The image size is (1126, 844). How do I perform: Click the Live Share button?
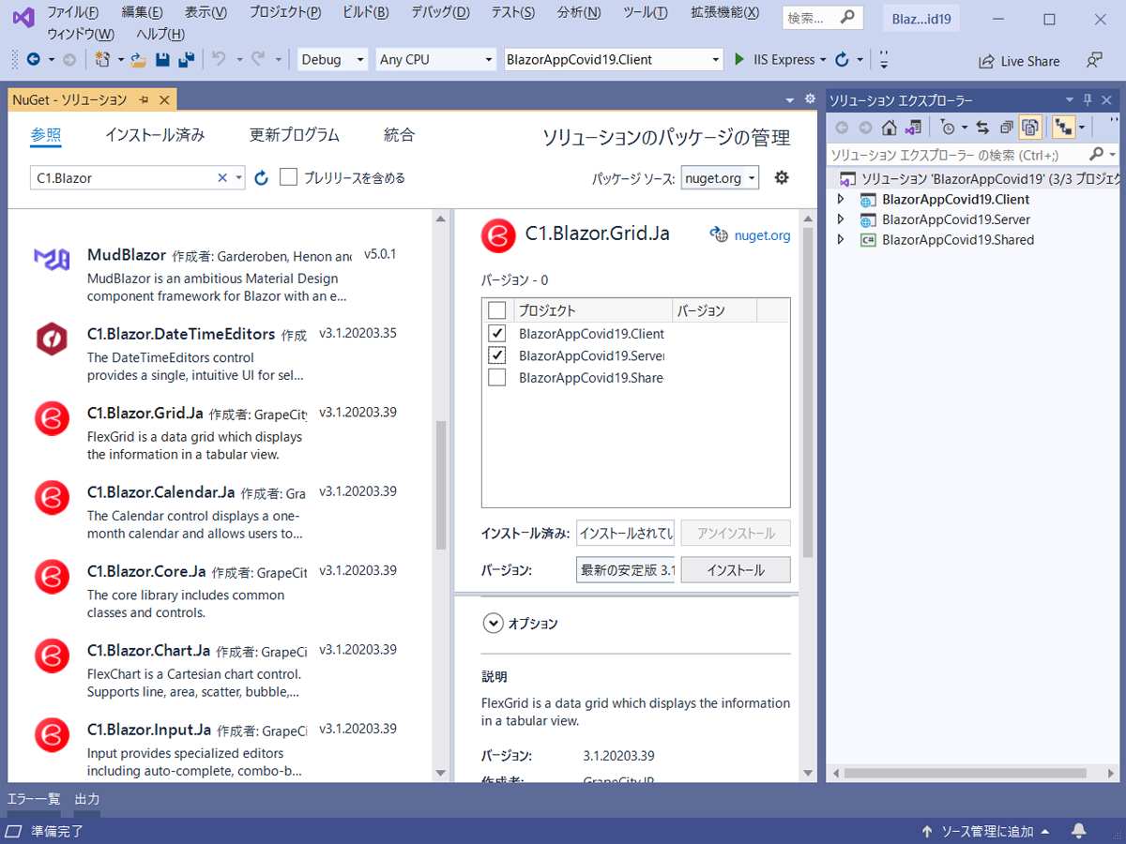1019,61
